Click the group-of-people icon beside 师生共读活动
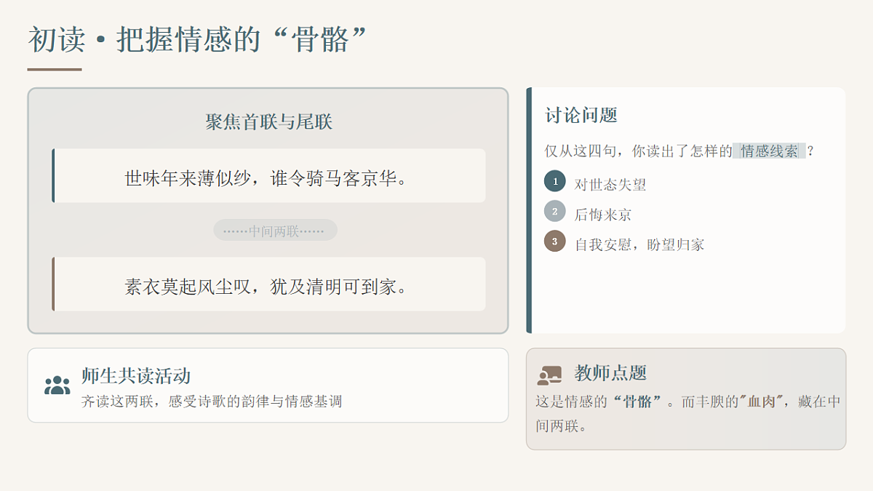The image size is (873, 491). (x=57, y=386)
